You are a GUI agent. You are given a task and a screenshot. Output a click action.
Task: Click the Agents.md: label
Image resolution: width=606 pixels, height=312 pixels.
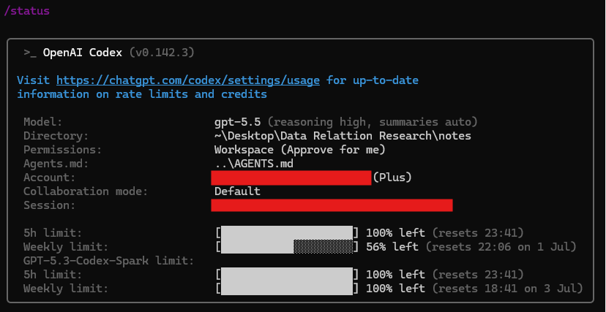point(56,164)
